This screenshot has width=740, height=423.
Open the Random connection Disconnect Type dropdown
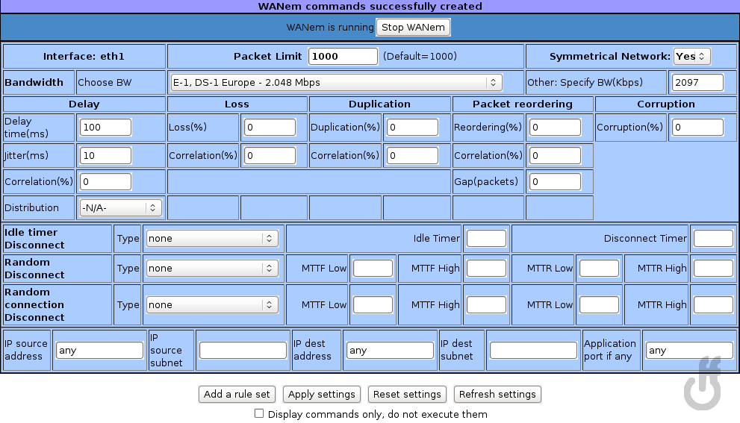pos(212,305)
